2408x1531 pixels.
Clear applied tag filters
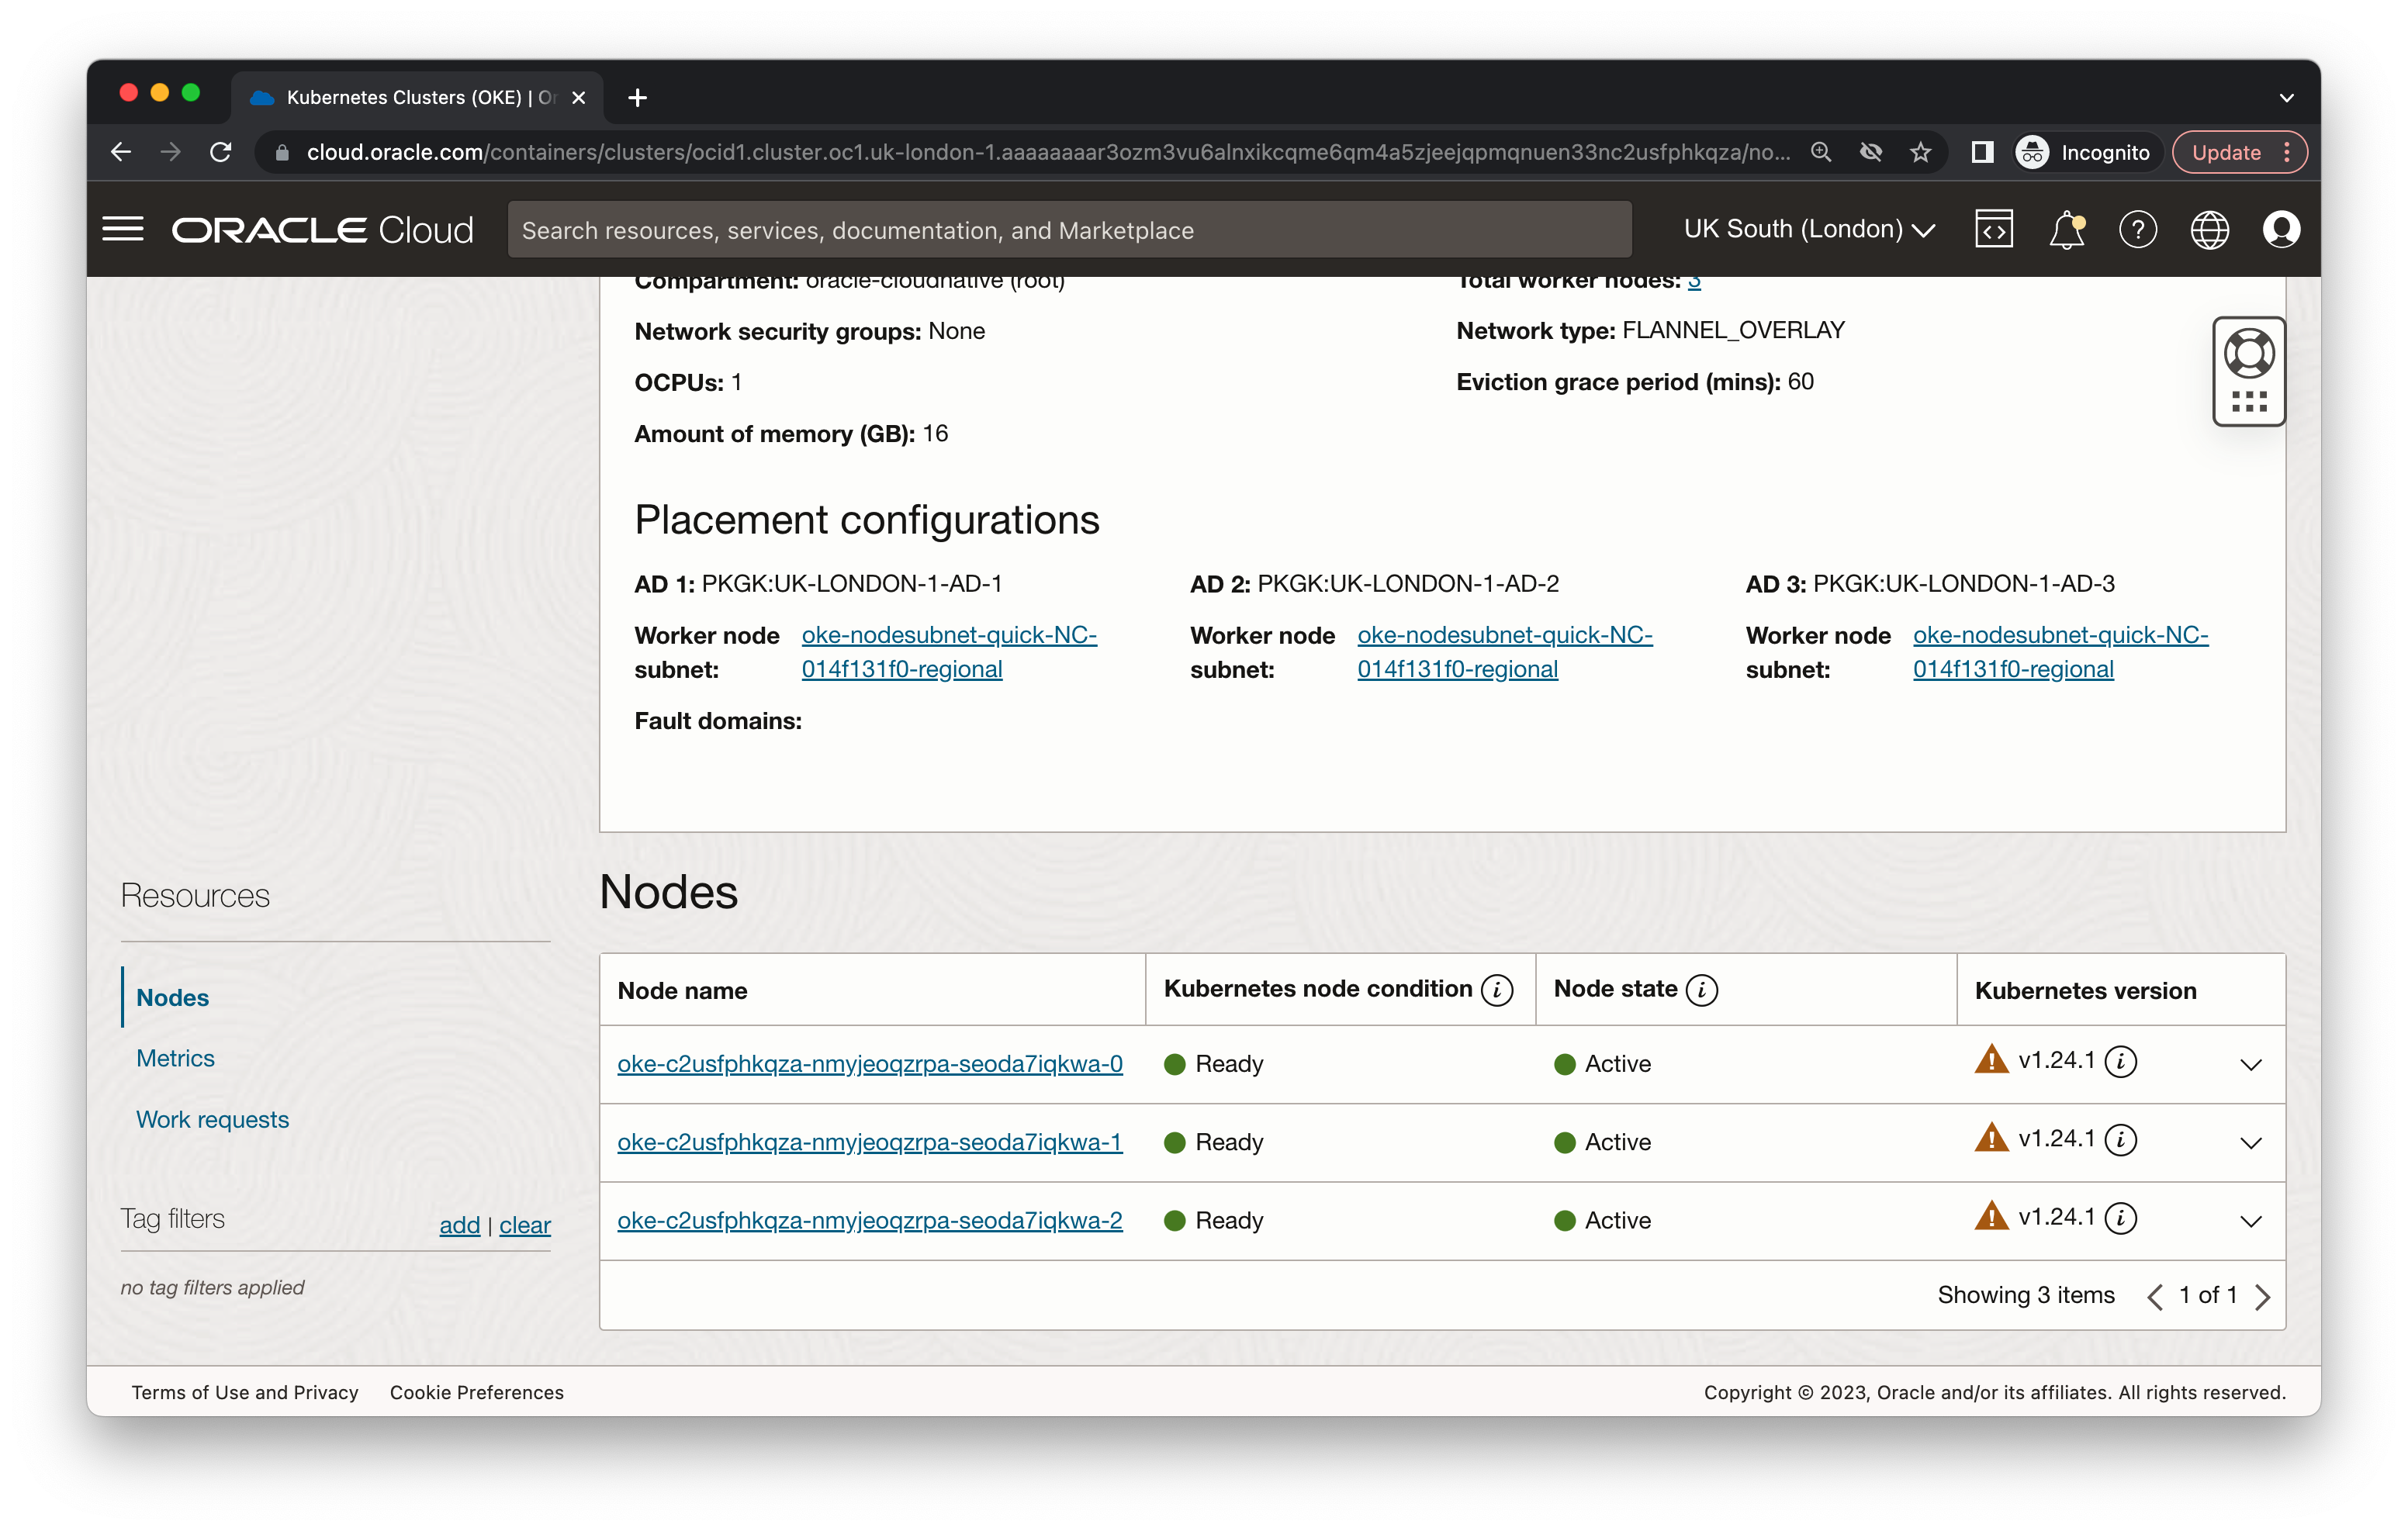point(525,1224)
